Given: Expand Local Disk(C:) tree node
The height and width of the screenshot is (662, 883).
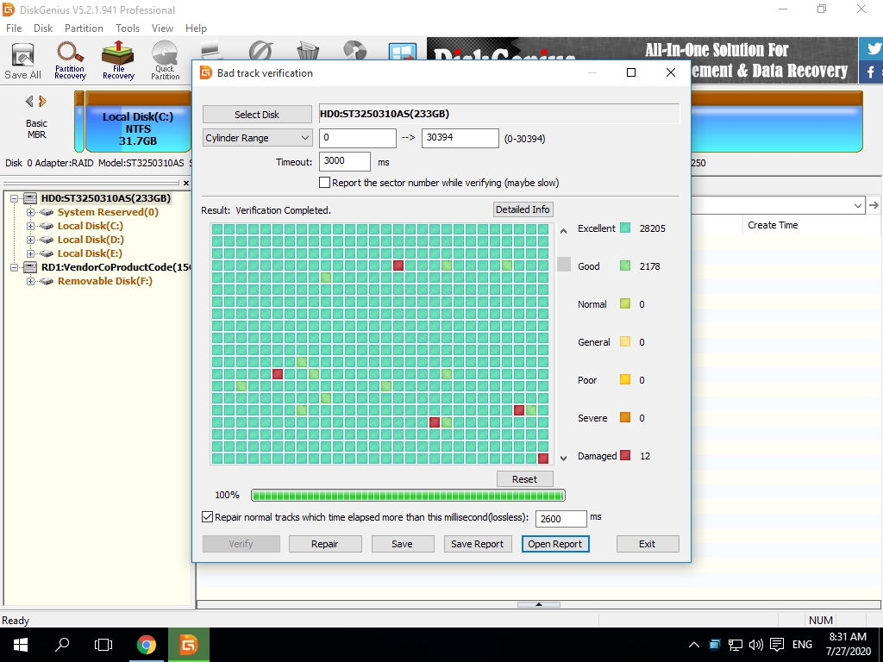Looking at the screenshot, I should 30,226.
